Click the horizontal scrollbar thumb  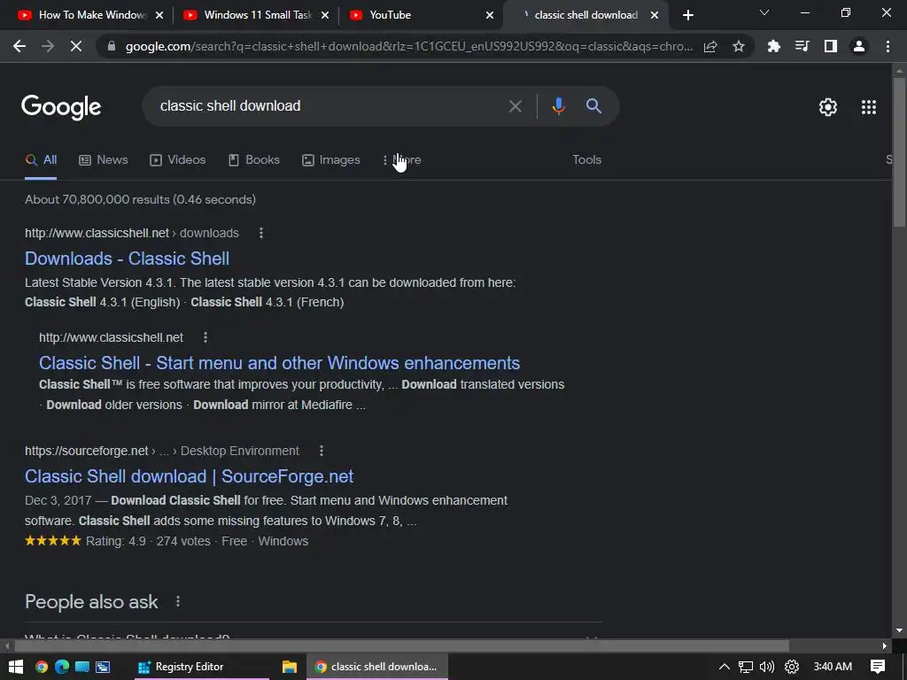pos(401,645)
